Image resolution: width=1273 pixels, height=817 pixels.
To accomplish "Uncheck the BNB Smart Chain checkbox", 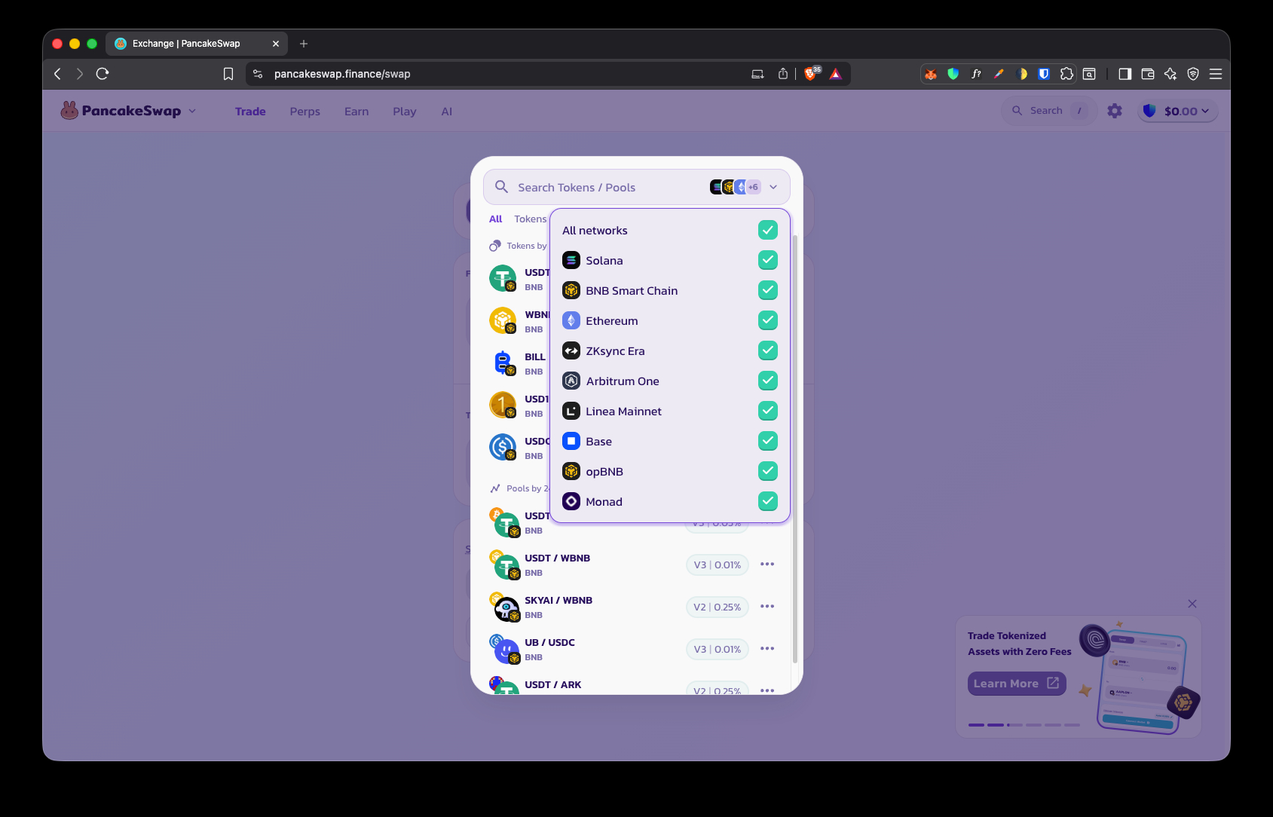I will click(767, 290).
